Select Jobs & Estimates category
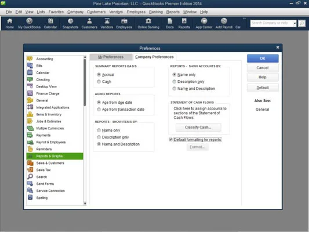The image size is (309, 232). click(54, 121)
